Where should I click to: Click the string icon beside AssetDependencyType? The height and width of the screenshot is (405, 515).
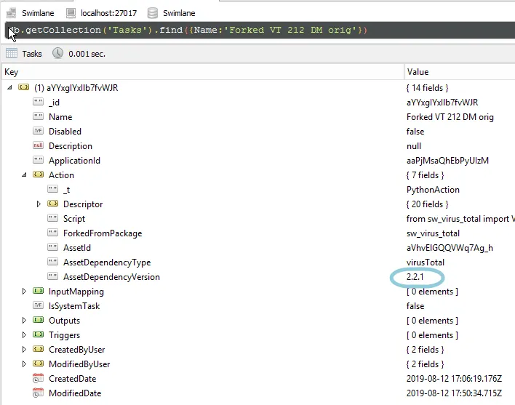coord(52,262)
